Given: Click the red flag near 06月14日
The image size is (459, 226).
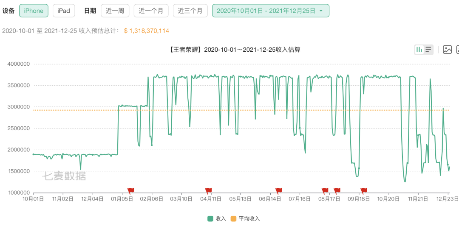Looking at the screenshot, I should (278, 191).
